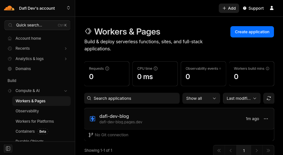Click the Quick search magnifier icon

coord(10,25)
